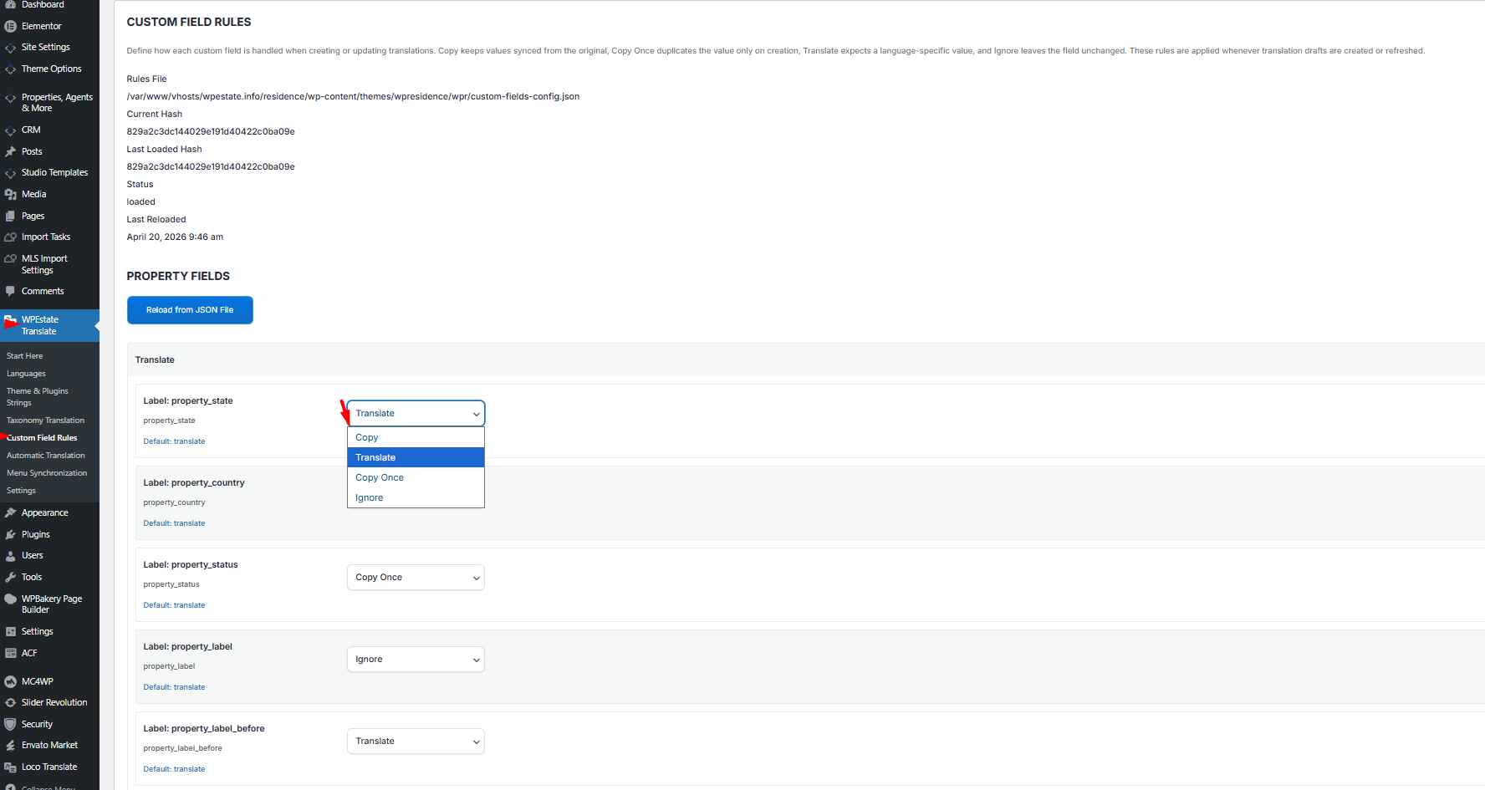
Task: Click the Posts pin icon
Action: (10, 151)
